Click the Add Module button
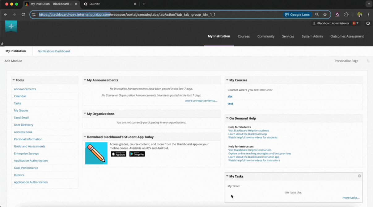This screenshot has height=207, width=373. 13,61
